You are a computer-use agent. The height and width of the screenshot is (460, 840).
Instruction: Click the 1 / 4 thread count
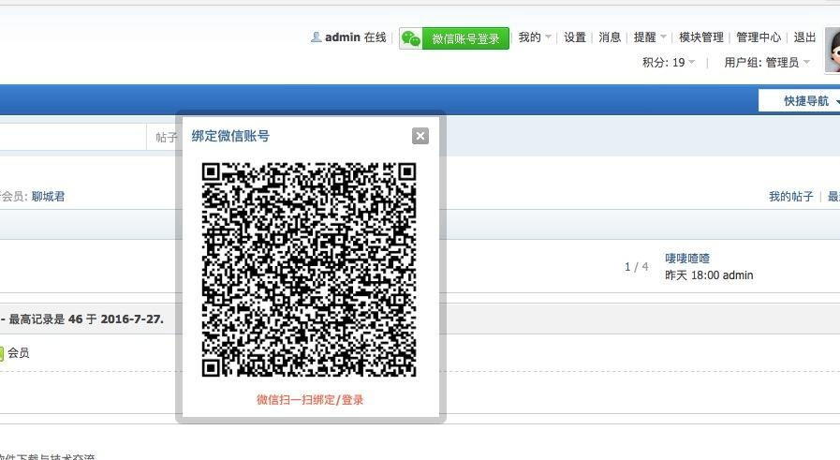click(x=637, y=266)
